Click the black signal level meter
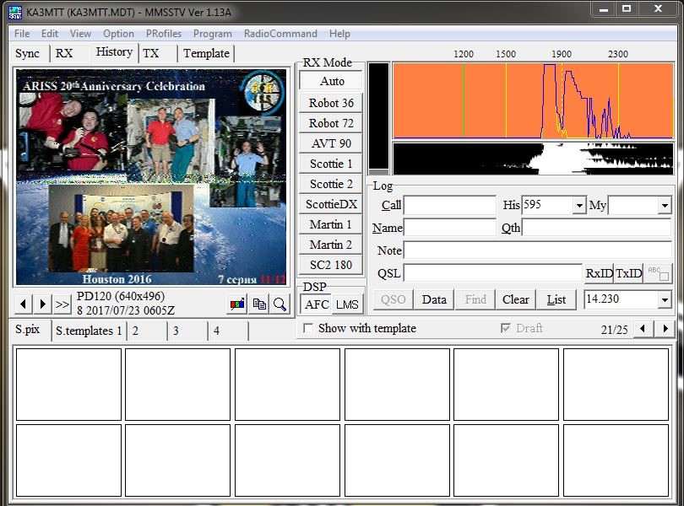The height and width of the screenshot is (506, 684). (x=378, y=119)
